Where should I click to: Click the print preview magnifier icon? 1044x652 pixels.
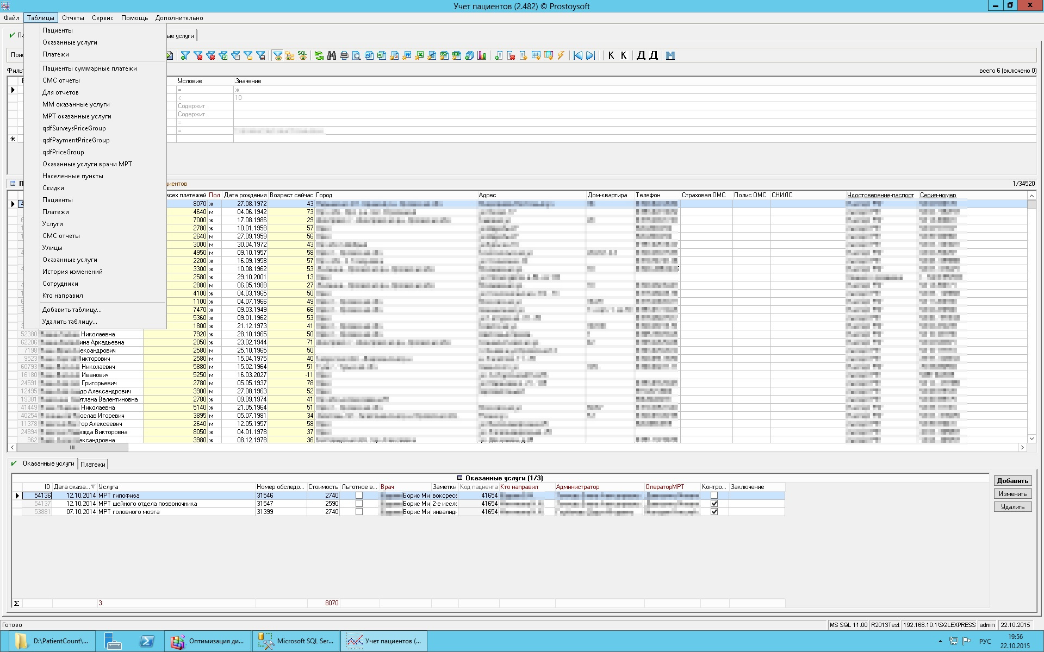[356, 55]
